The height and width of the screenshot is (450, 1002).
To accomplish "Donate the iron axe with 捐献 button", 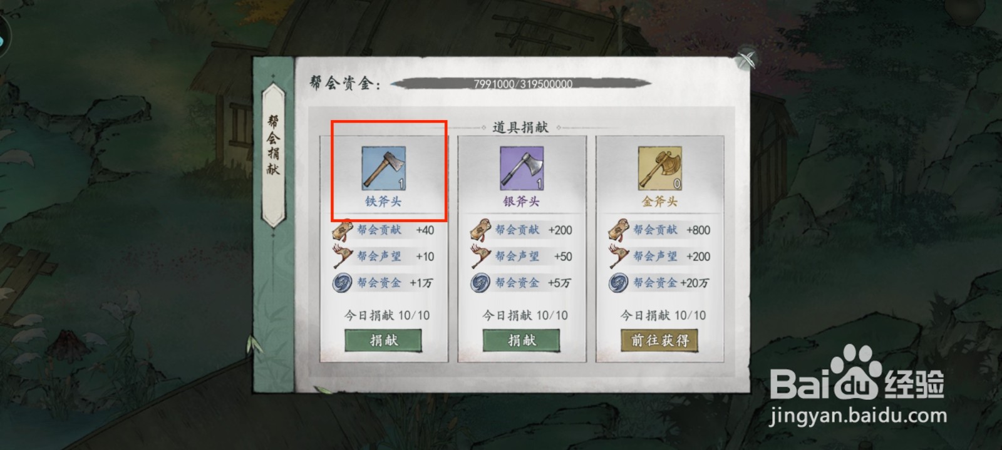I will (x=383, y=340).
